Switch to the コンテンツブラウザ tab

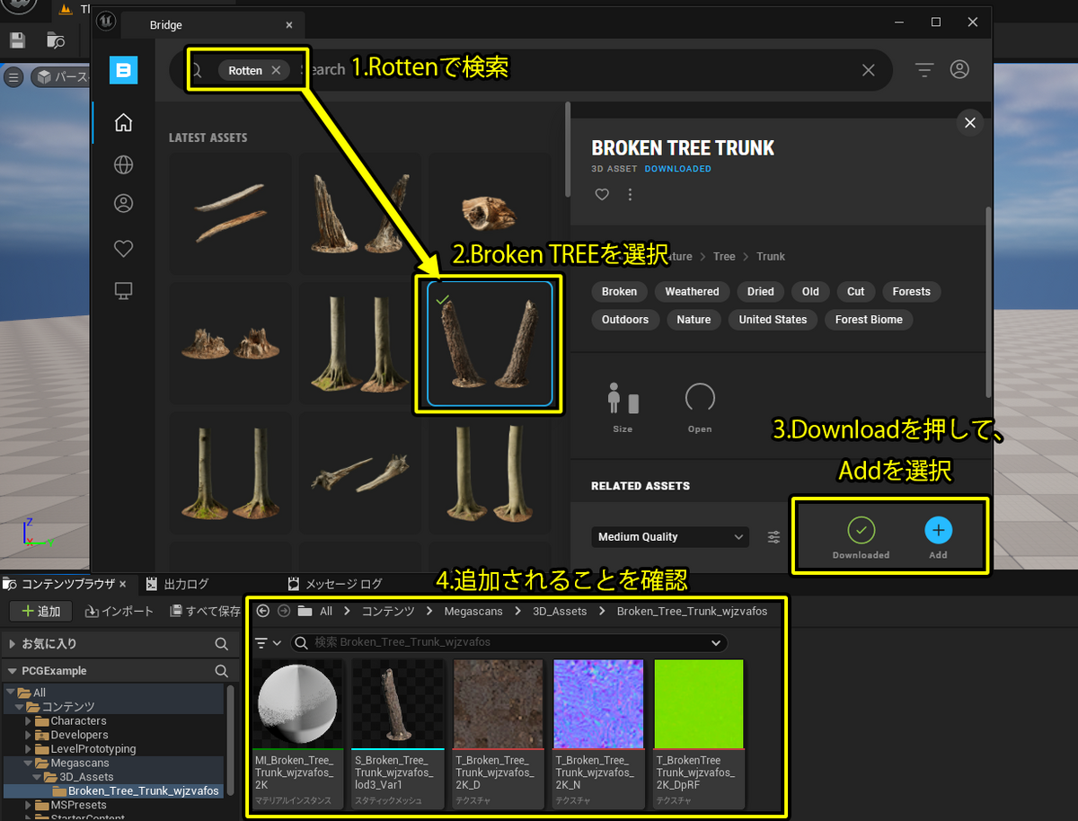coord(67,584)
